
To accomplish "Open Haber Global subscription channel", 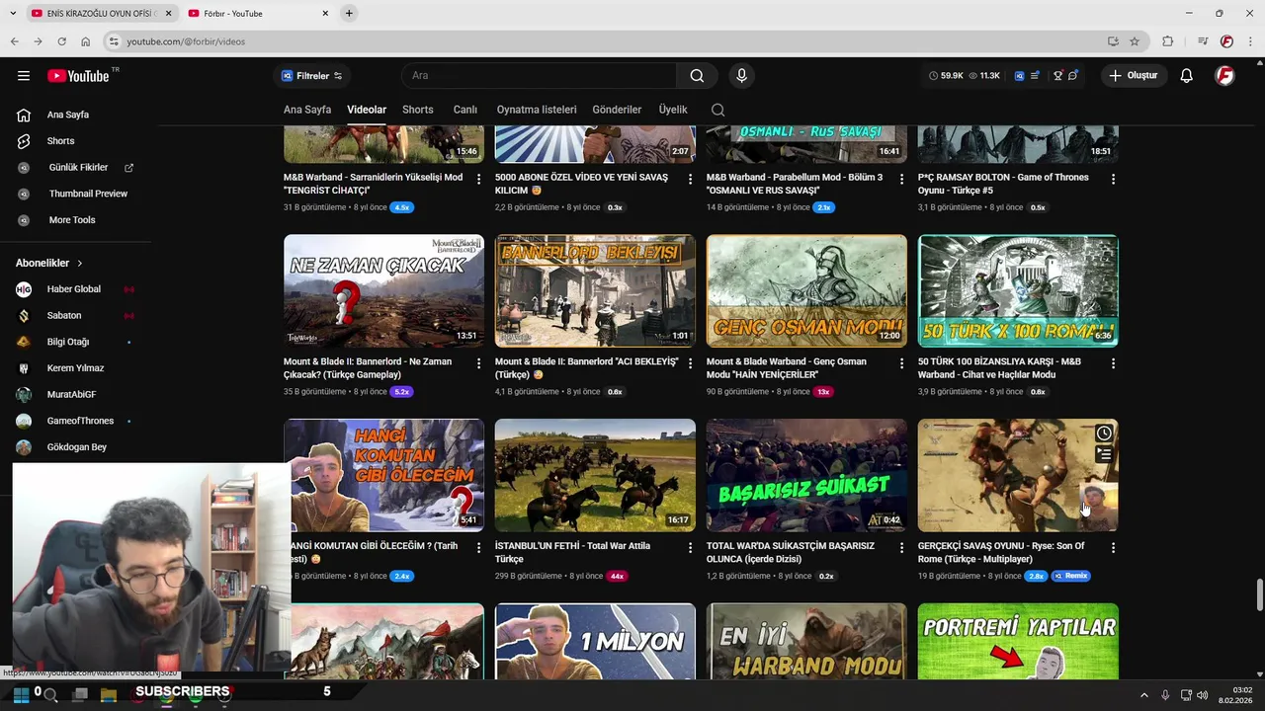I will click(75, 289).
